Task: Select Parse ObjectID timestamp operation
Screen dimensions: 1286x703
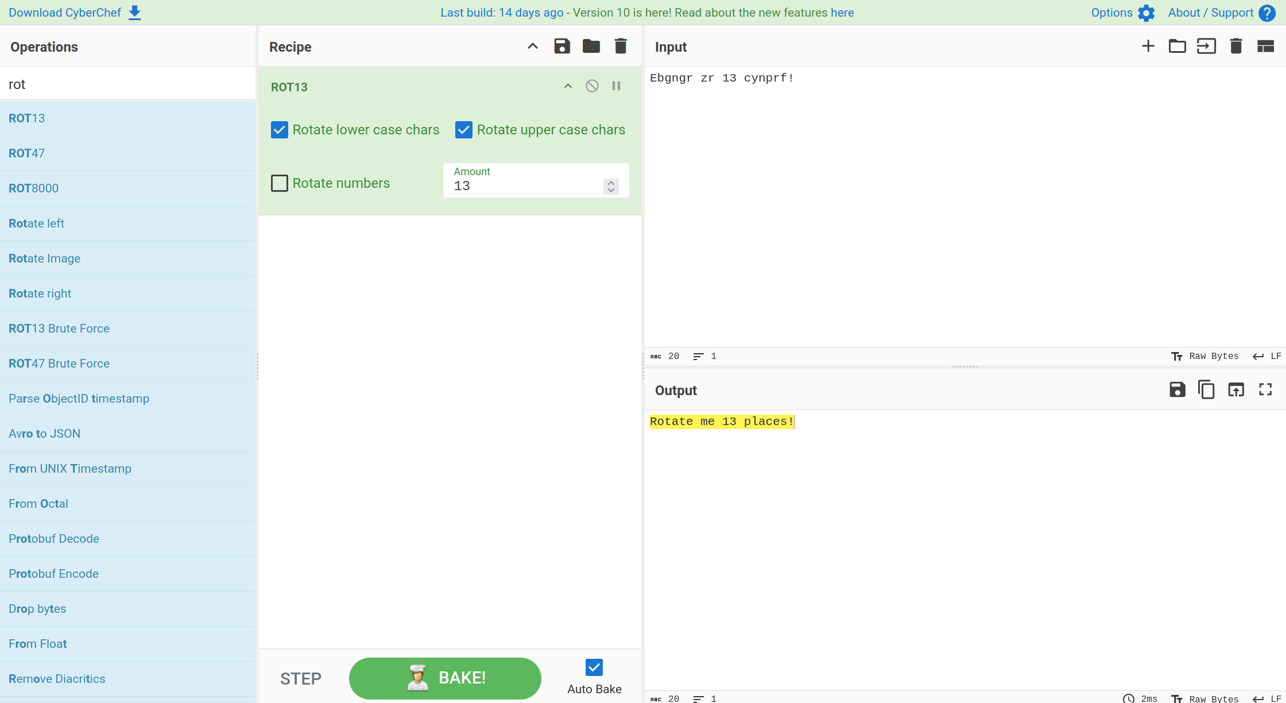Action: [127, 399]
